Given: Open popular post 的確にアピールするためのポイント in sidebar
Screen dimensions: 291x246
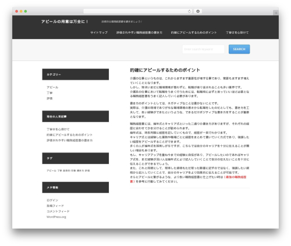Looking at the screenshot, I should pos(69,135).
